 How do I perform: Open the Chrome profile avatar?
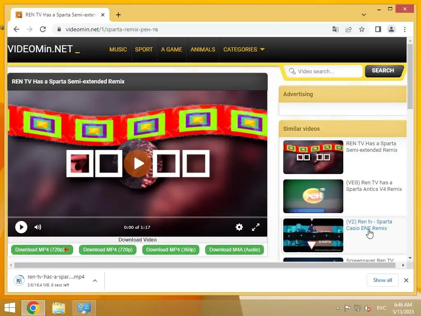[x=391, y=29]
